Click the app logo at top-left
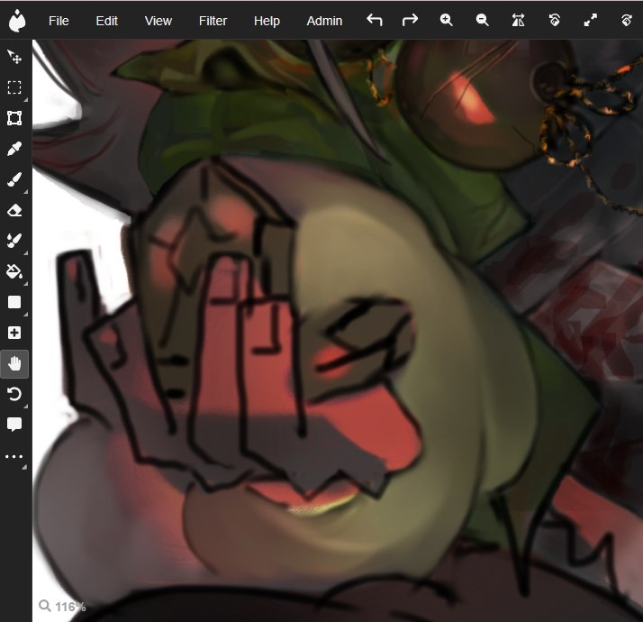 (16, 20)
